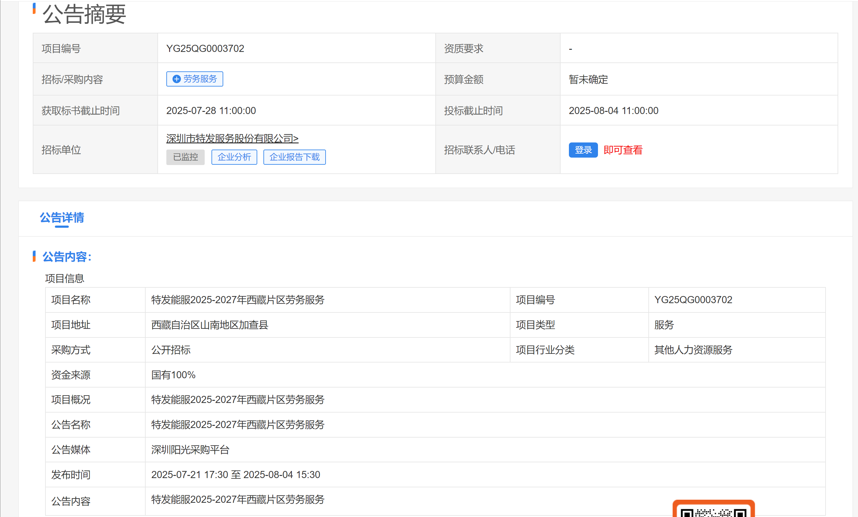
Task: Click the blue 登录 login button
Action: [583, 150]
